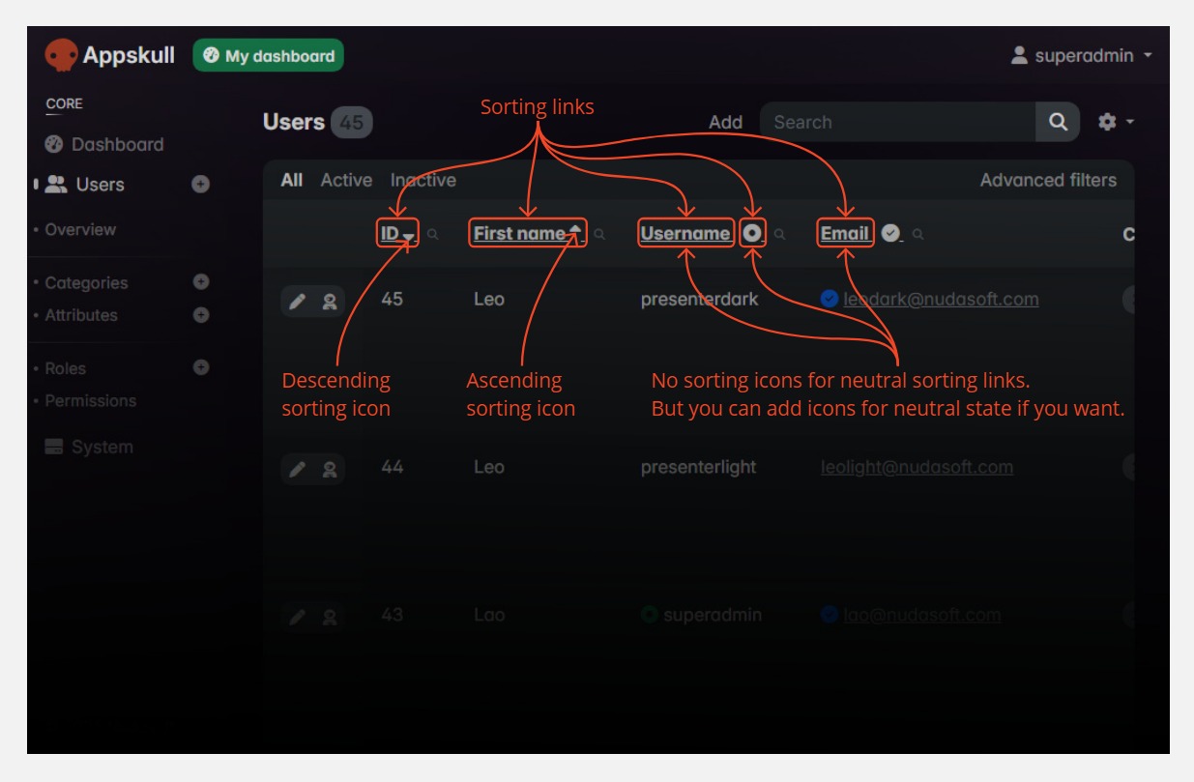Viewport: 1194px width, 782px height.
Task: Click search icon next to First name header
Action: pos(599,234)
